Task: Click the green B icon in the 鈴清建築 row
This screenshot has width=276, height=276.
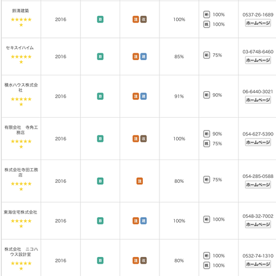Action: click(100, 20)
